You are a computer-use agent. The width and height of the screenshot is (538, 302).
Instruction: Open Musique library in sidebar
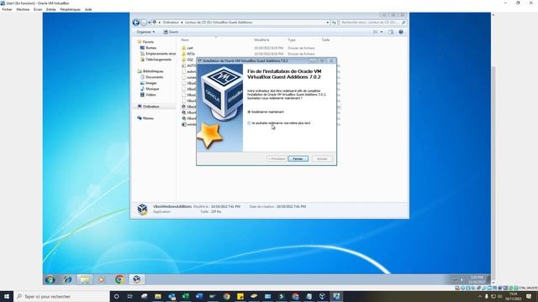pyautogui.click(x=150, y=89)
